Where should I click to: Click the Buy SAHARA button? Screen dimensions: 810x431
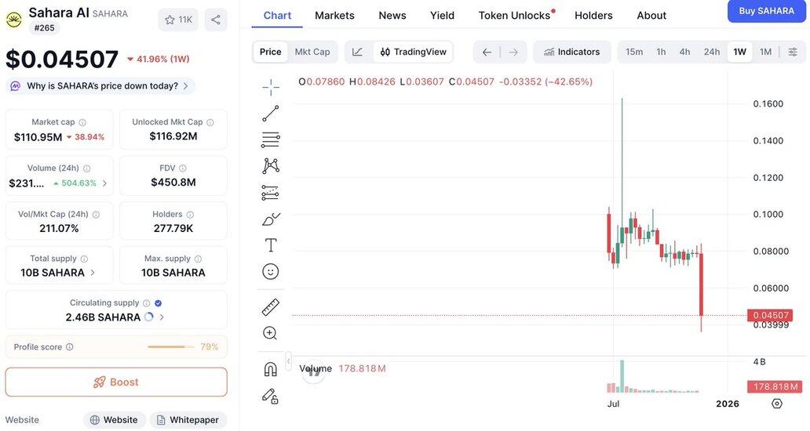pos(767,11)
